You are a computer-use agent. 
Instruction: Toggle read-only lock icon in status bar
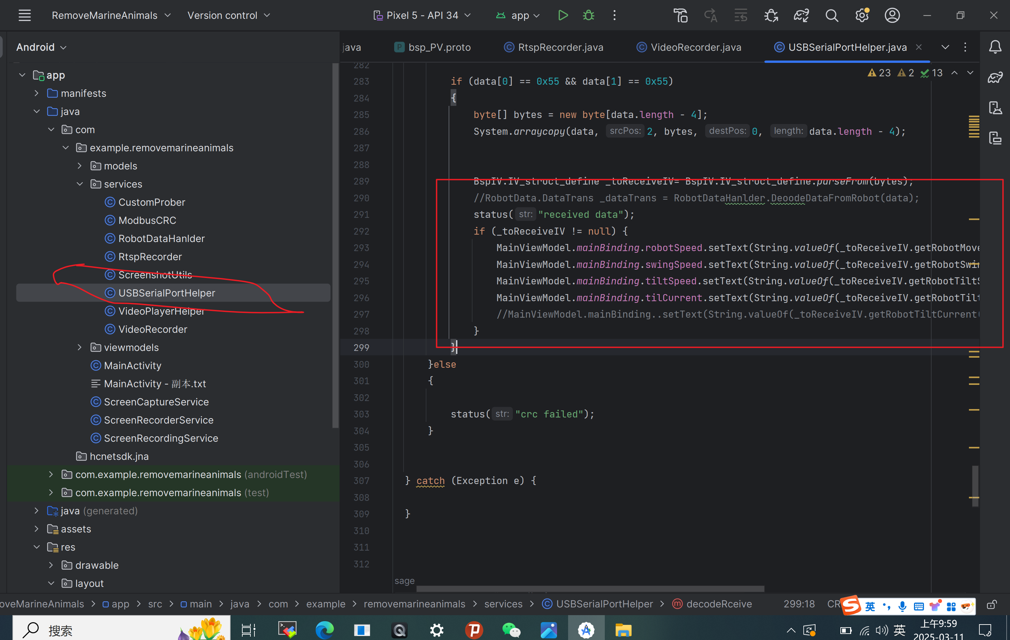991,604
